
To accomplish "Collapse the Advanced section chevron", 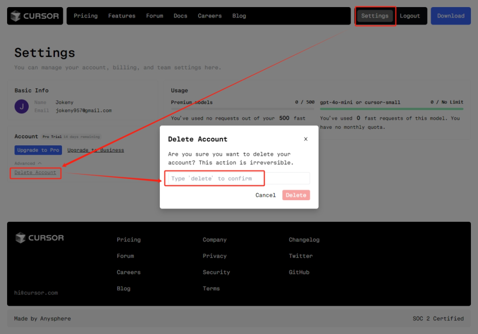I will (40, 163).
